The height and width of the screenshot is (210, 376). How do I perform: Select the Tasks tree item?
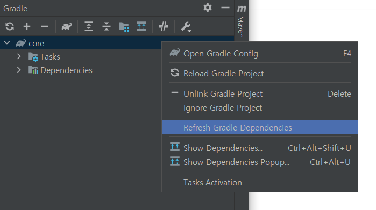[50, 57]
